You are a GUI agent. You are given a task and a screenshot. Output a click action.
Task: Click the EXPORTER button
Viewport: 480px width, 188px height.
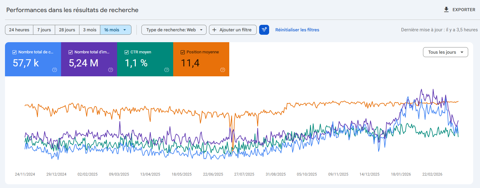(x=463, y=10)
